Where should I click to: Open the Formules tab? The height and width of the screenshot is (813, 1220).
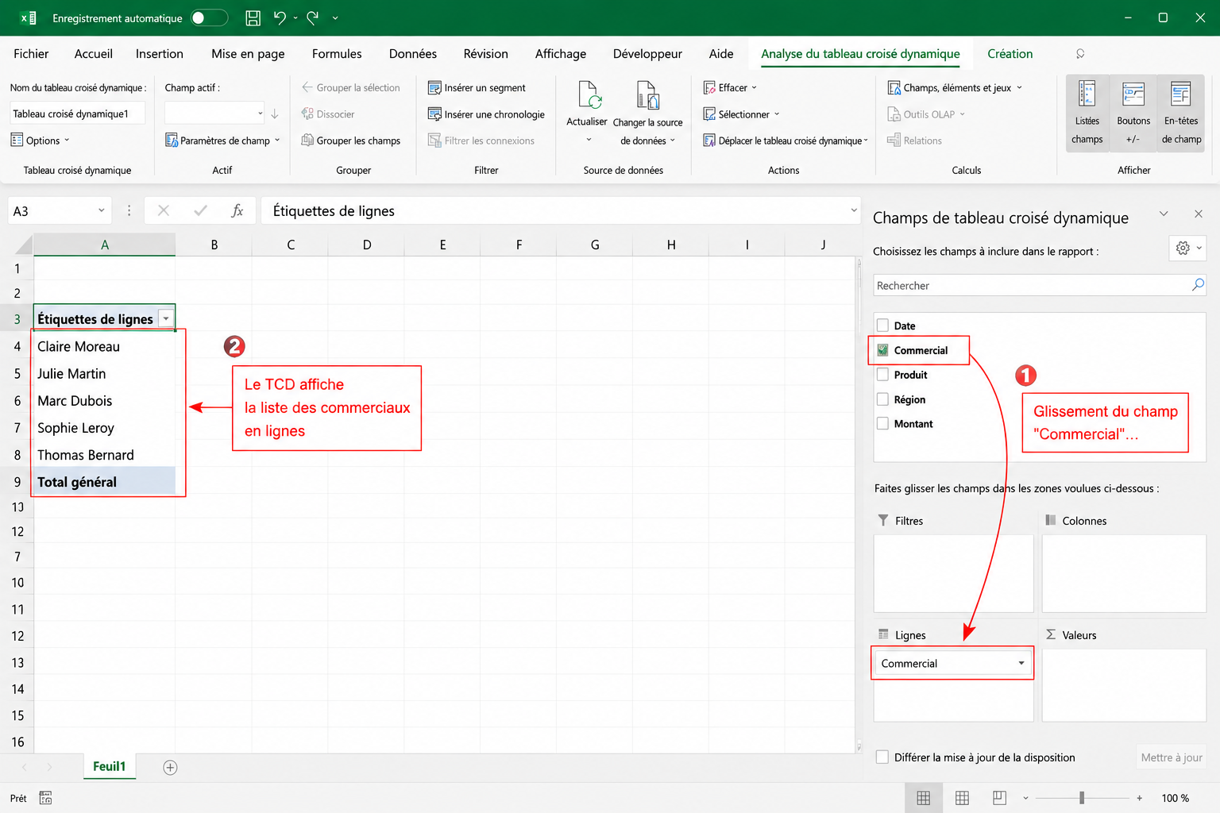click(x=337, y=54)
